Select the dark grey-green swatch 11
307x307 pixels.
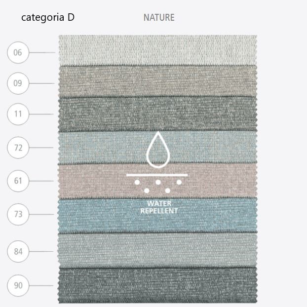[158, 114]
